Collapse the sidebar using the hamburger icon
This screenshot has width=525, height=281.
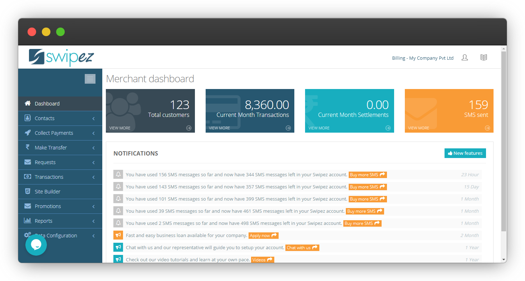coord(90,79)
